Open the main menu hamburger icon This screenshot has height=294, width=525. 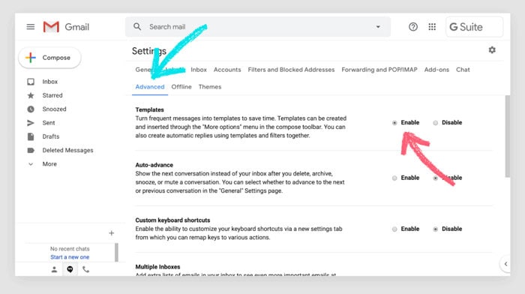pyautogui.click(x=31, y=27)
